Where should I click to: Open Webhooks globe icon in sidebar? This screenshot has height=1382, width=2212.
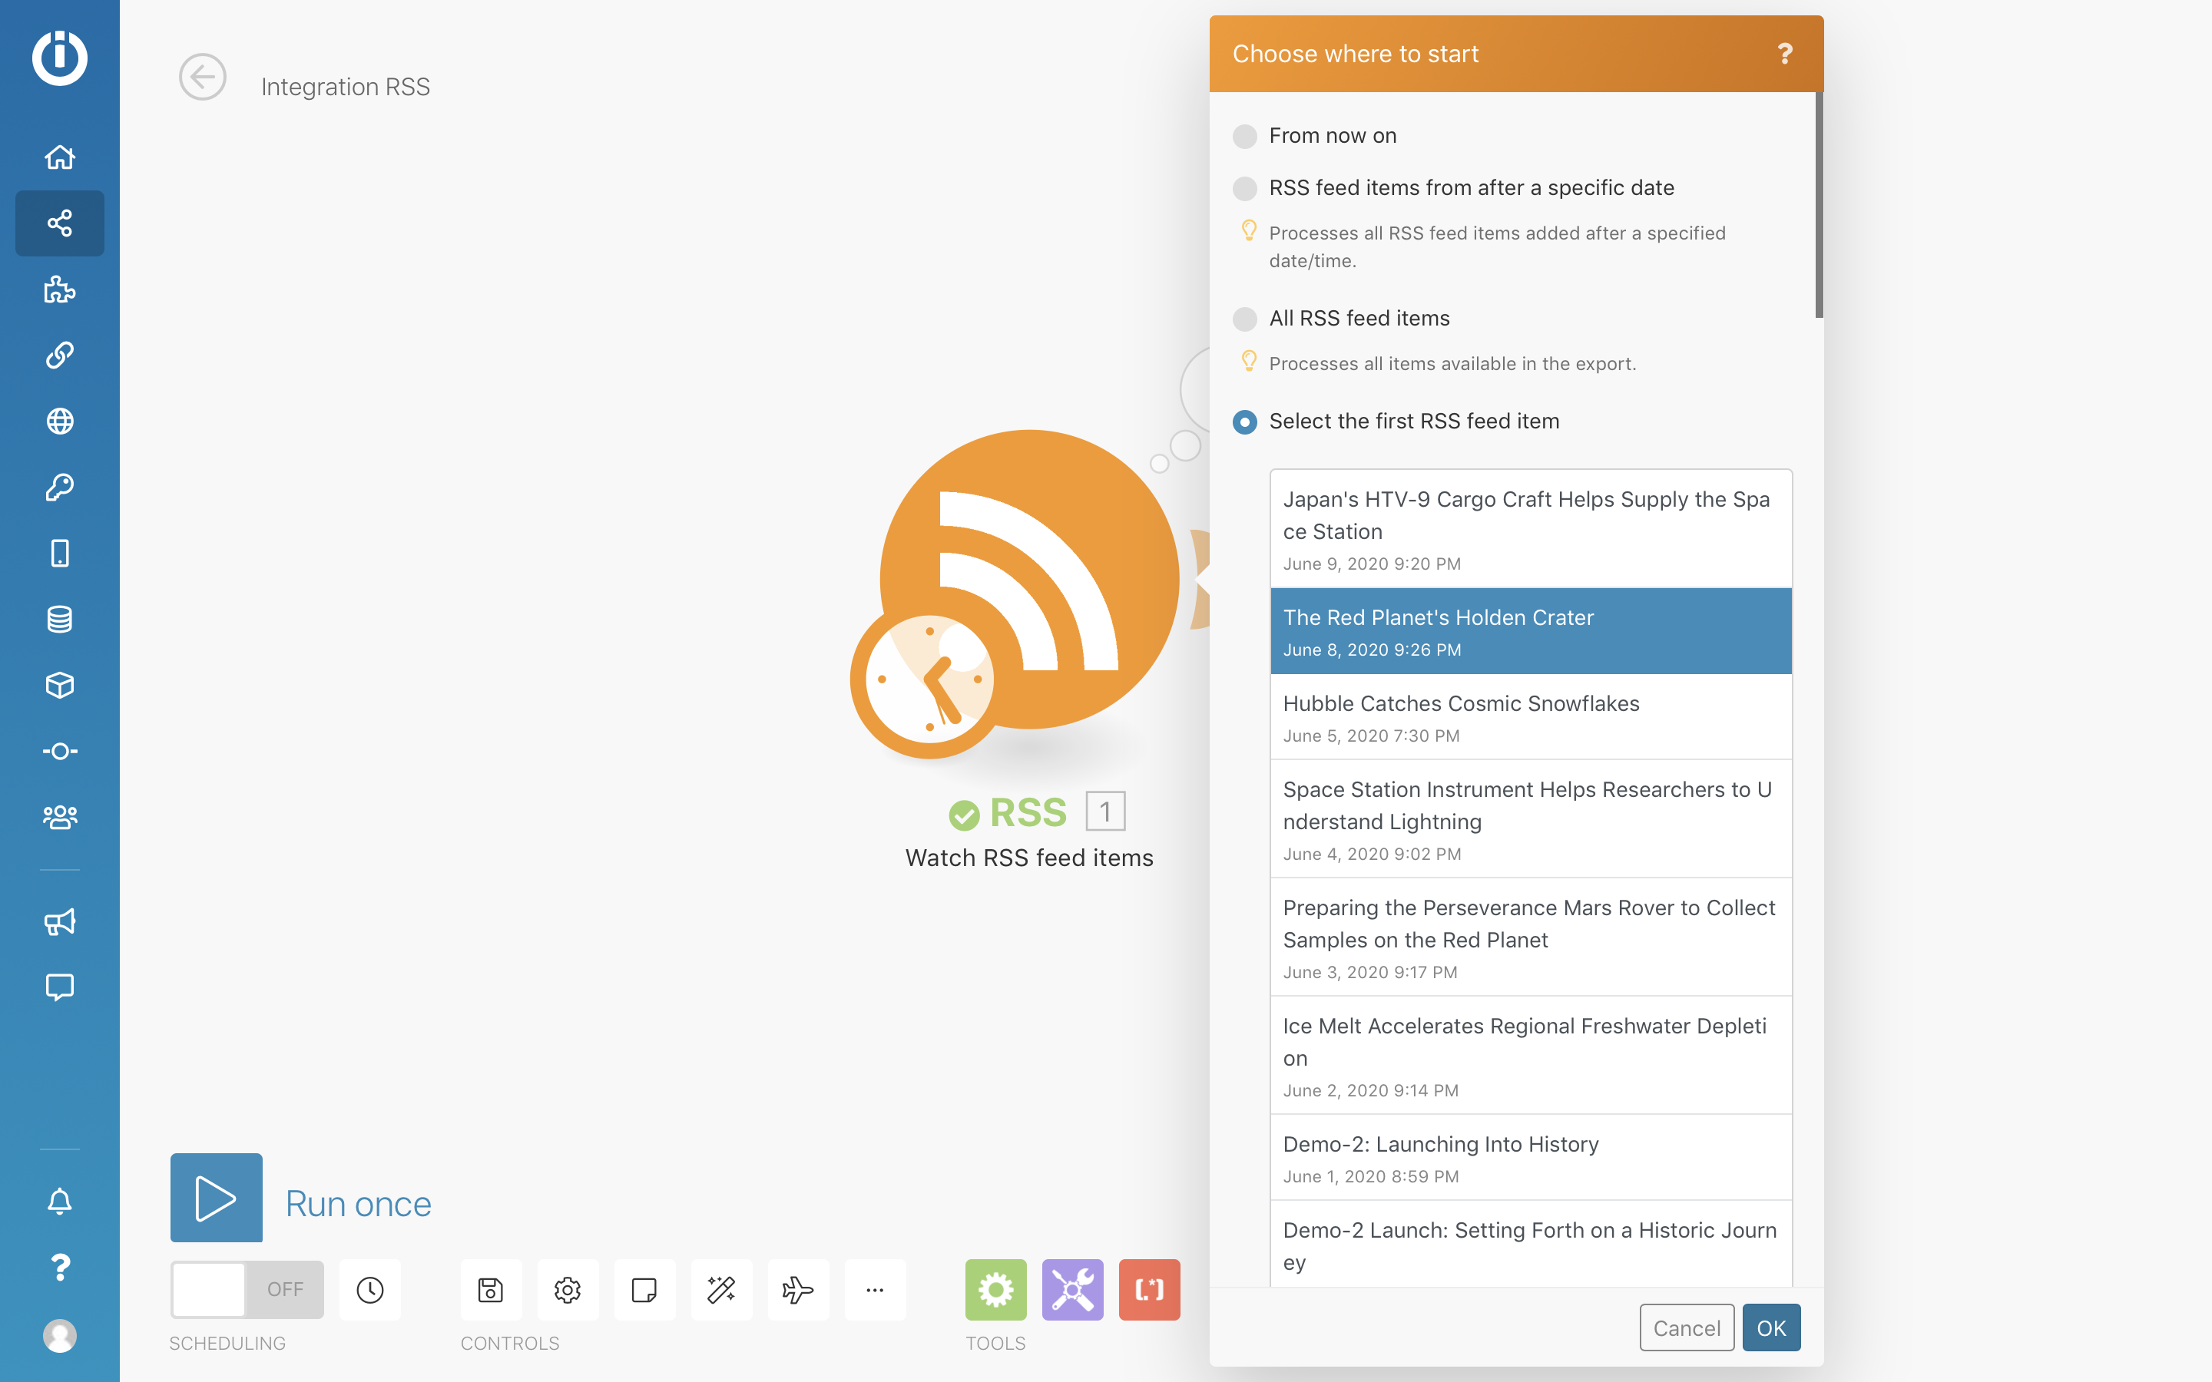click(x=59, y=422)
